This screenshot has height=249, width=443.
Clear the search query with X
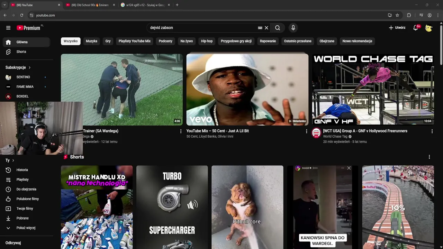coord(266,28)
